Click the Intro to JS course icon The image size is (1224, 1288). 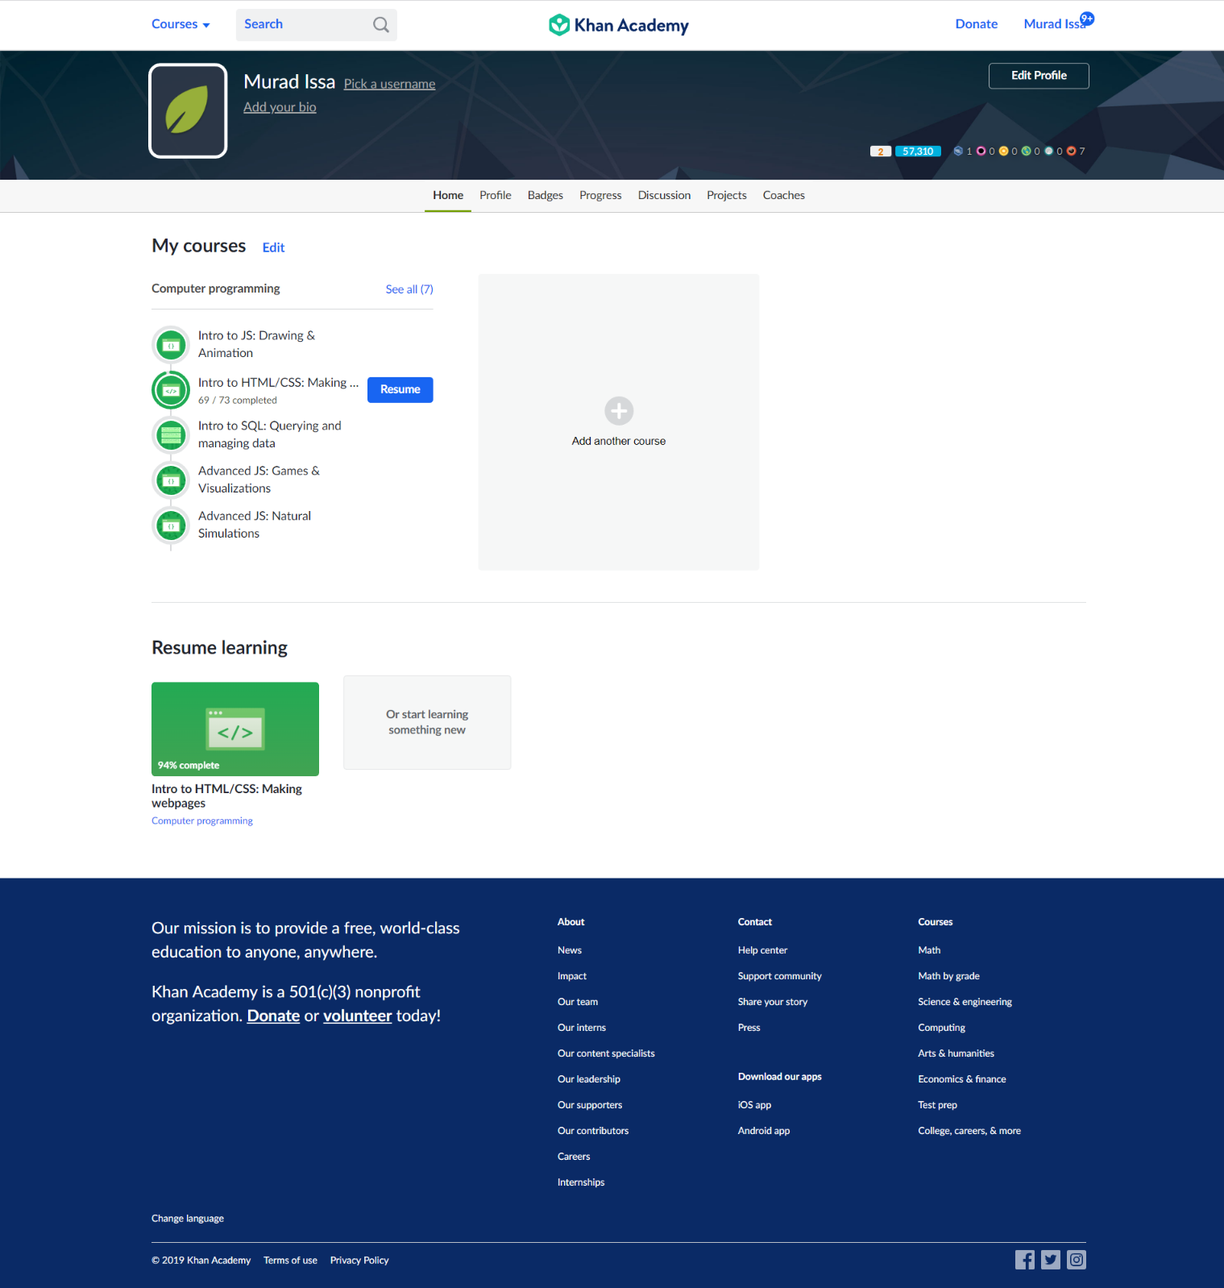(x=171, y=345)
